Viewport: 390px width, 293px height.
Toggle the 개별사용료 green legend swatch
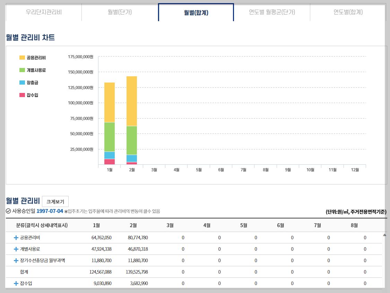coord(22,70)
